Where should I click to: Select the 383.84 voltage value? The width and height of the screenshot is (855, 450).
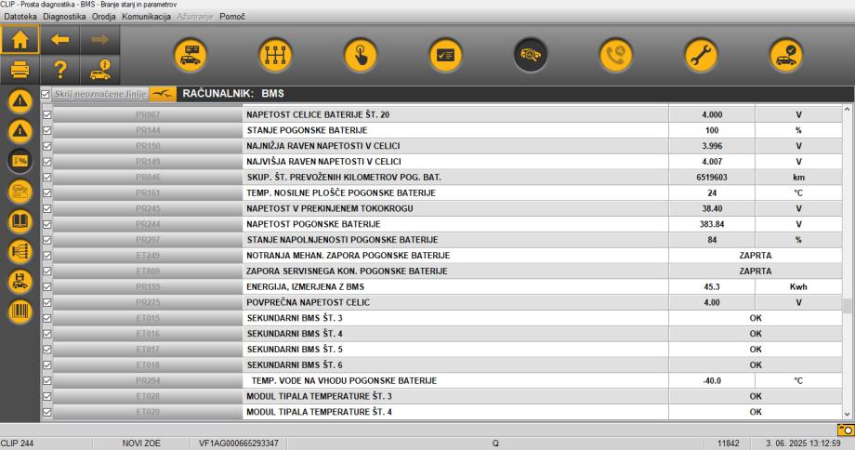712,224
